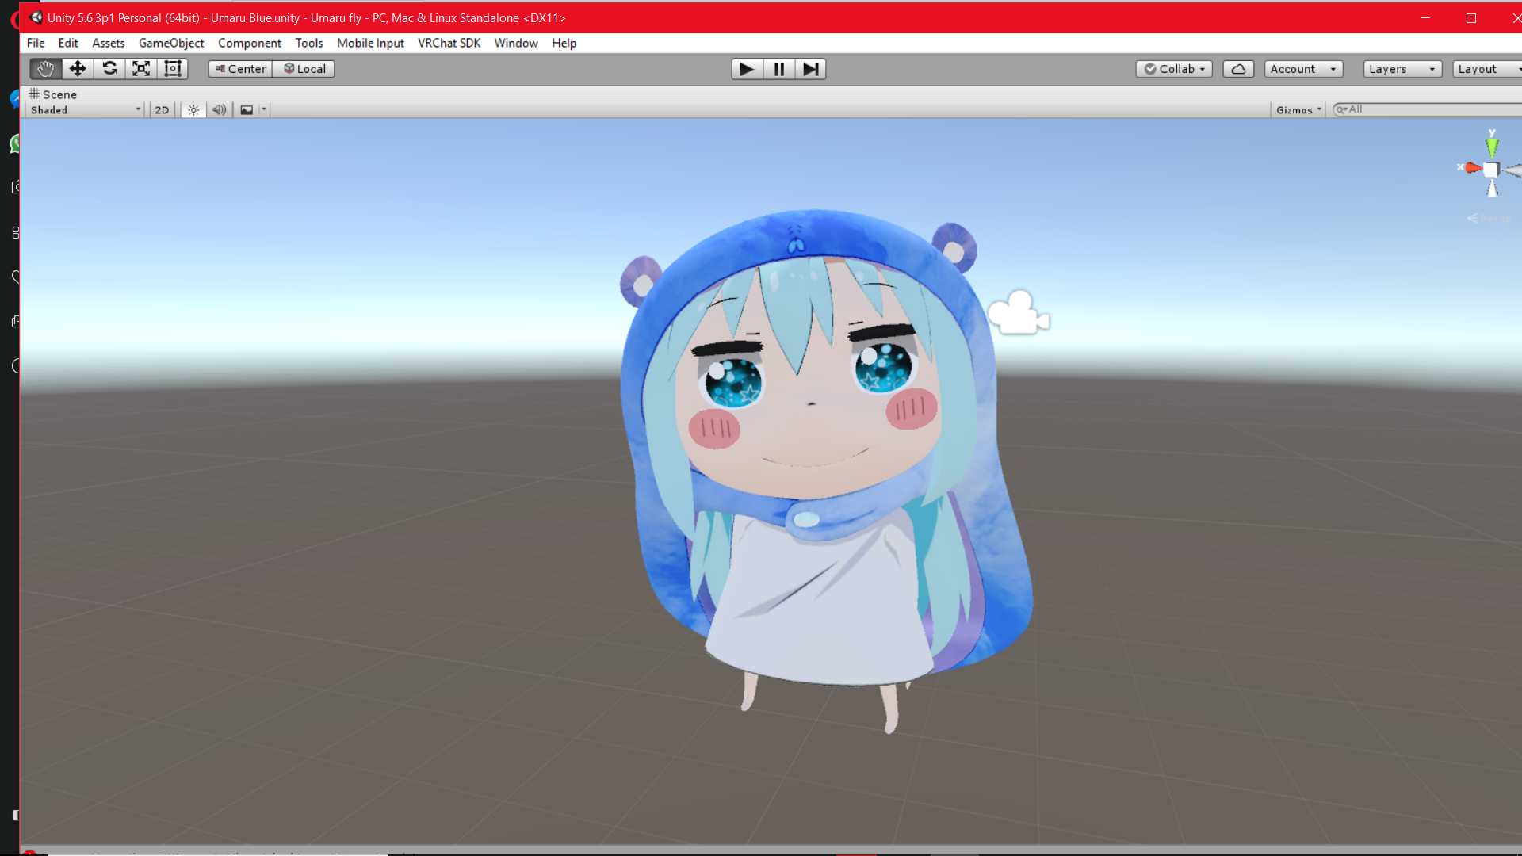Click the Collab button
This screenshot has height=856, width=1522.
click(1174, 69)
